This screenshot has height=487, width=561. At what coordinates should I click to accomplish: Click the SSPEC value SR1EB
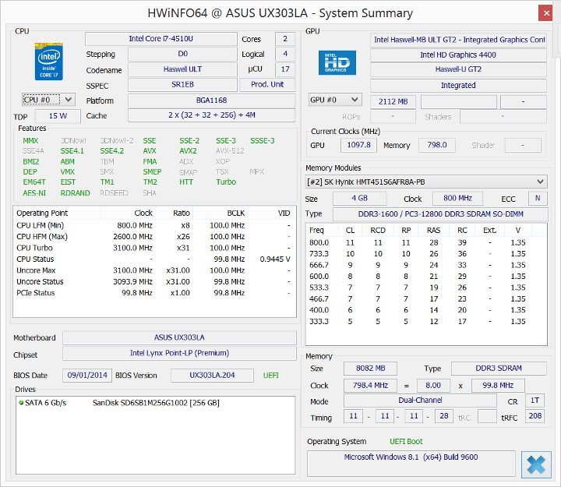(182, 84)
